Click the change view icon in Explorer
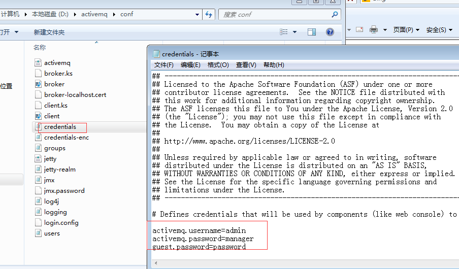The image size is (459, 269). tap(284, 32)
